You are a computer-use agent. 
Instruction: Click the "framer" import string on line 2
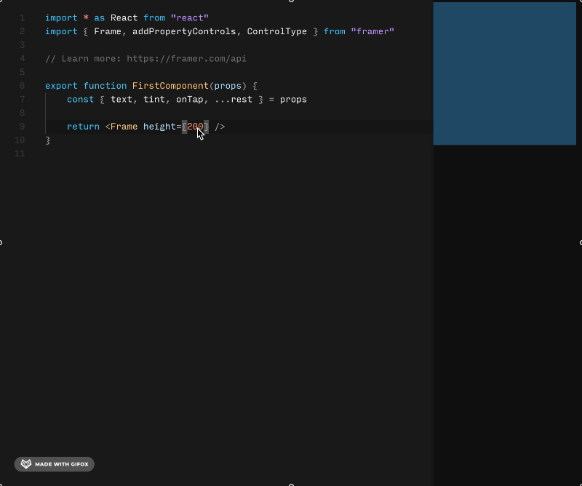[x=372, y=31]
